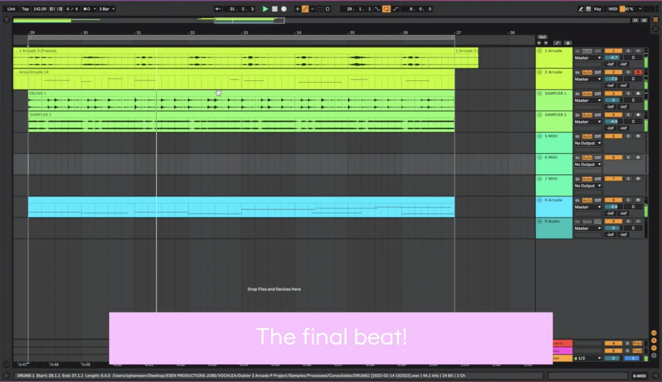Click 1 Arcade volume value -0.7
The height and width of the screenshot is (382, 662).
(613, 58)
